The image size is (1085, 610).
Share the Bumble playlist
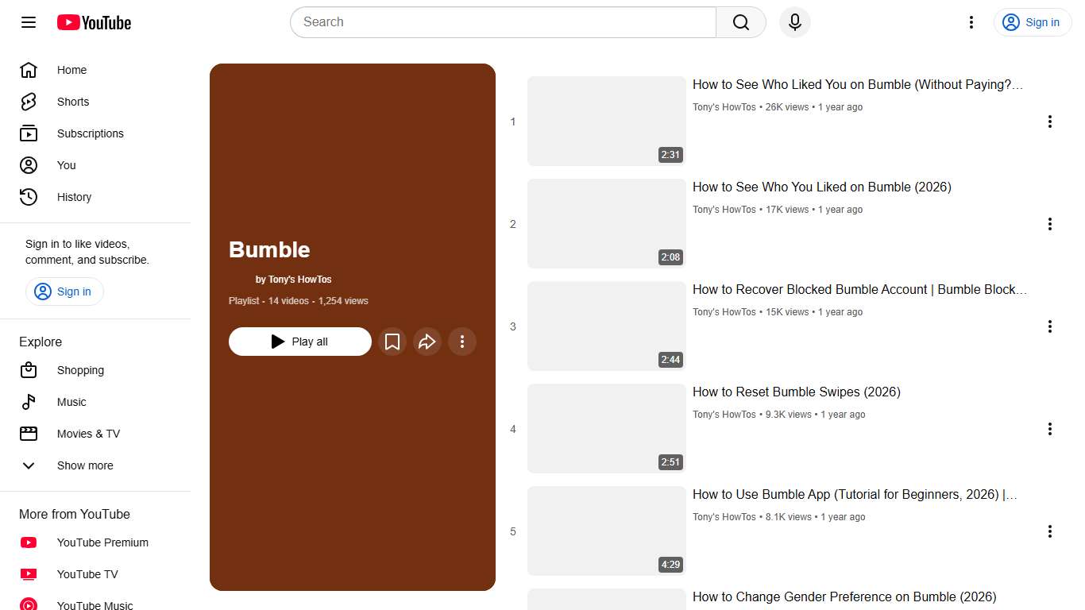pyautogui.click(x=427, y=342)
